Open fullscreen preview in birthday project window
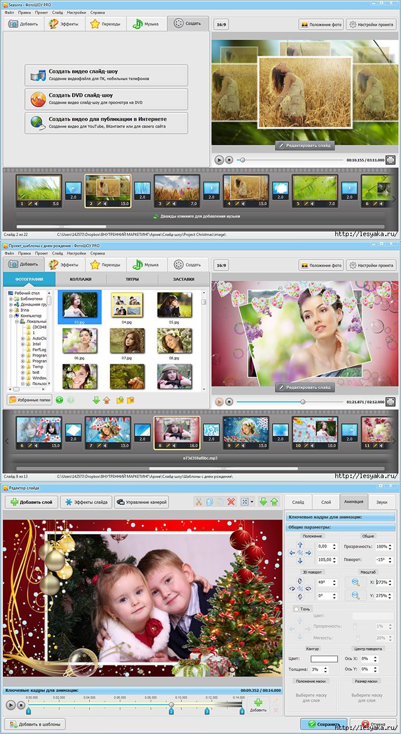Image resolution: width=401 pixels, height=734 pixels. [x=391, y=401]
